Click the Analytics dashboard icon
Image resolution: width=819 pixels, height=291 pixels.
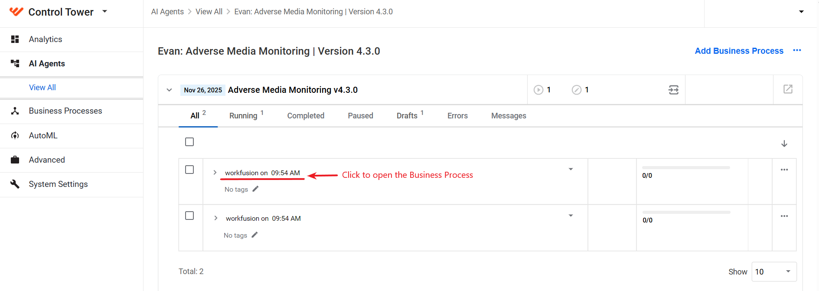click(15, 39)
